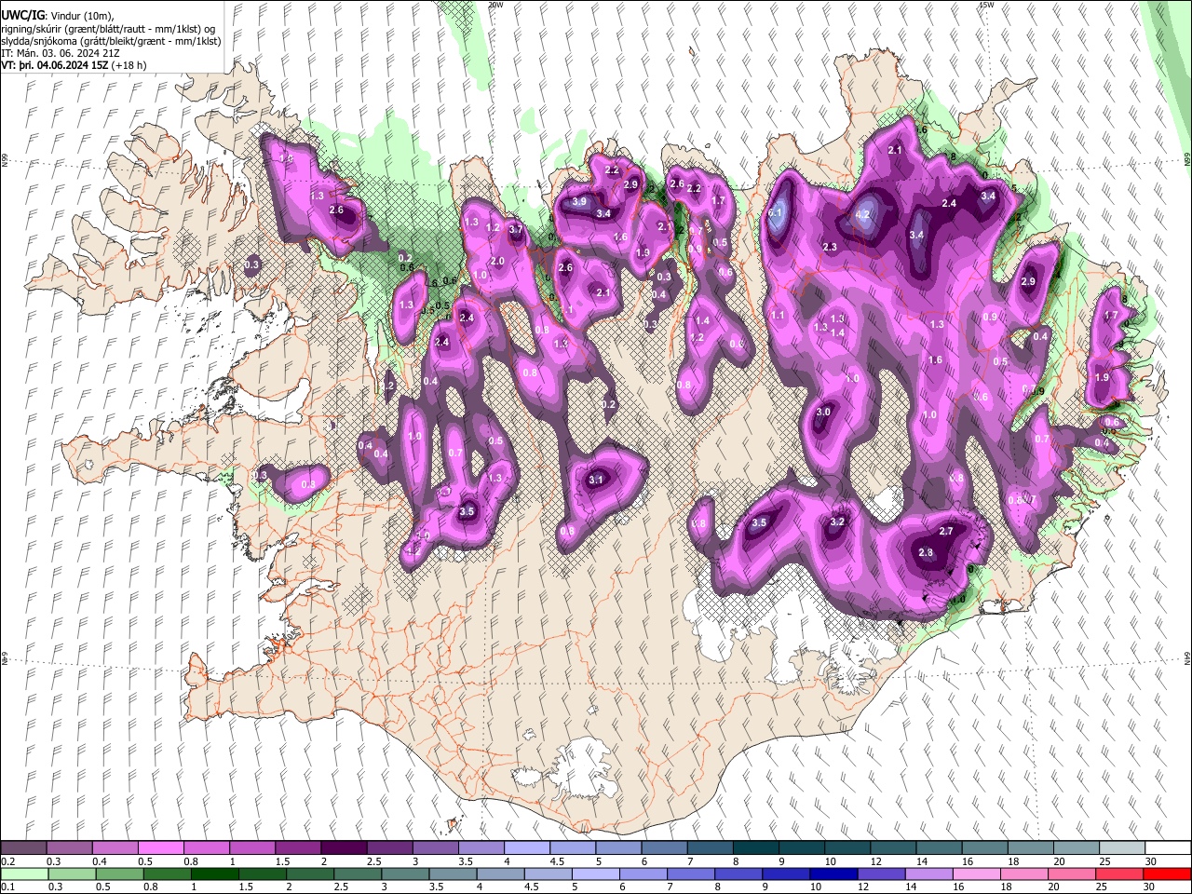Pick the light lavender 4 swatch in upper legend
This screenshot has width=1192, height=894.
coord(526,847)
